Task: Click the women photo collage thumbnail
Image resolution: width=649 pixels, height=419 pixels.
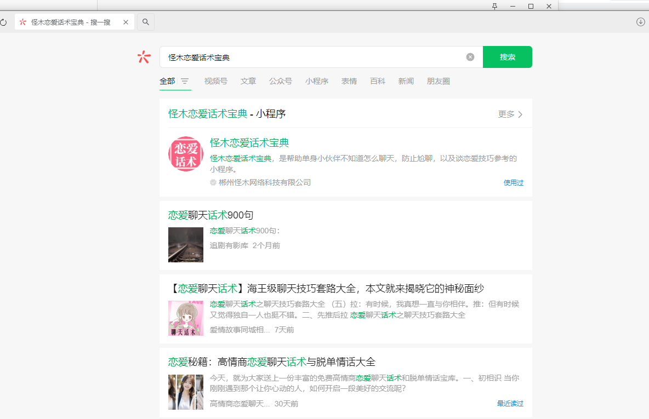Action: tap(186, 392)
